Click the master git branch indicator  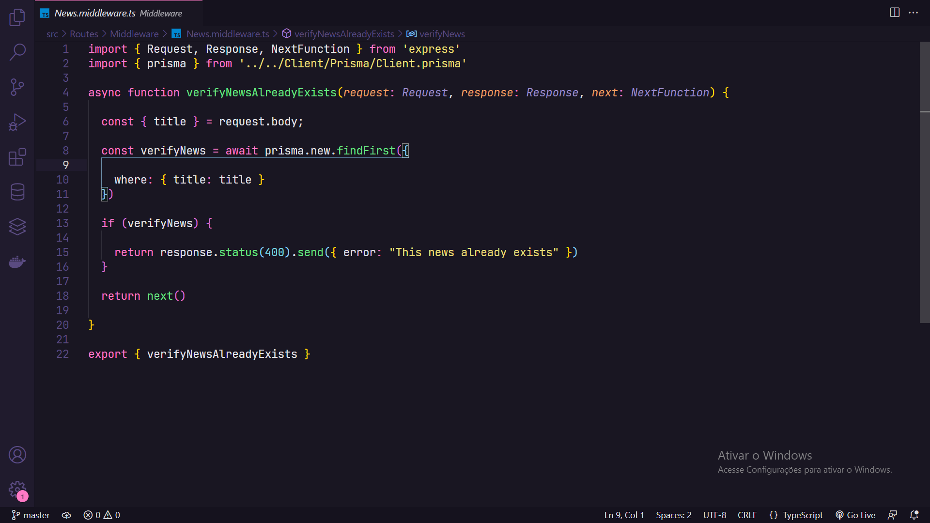(x=31, y=515)
